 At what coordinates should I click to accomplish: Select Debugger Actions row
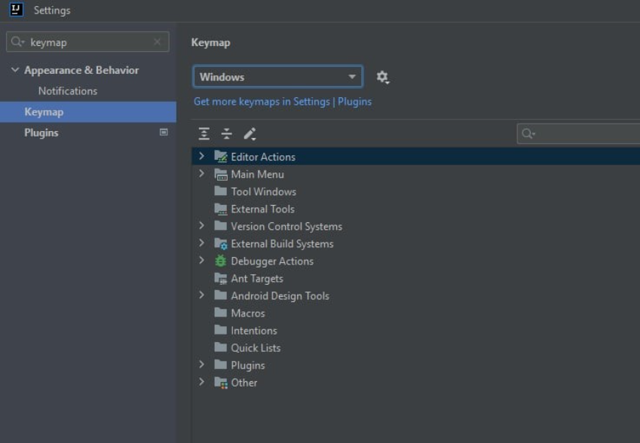[x=416, y=261]
